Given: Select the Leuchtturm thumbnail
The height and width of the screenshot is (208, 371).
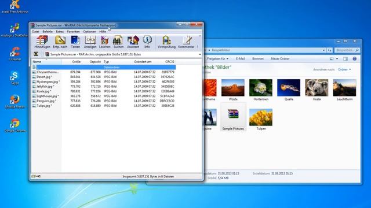Looking at the screenshot, I should click(344, 90).
